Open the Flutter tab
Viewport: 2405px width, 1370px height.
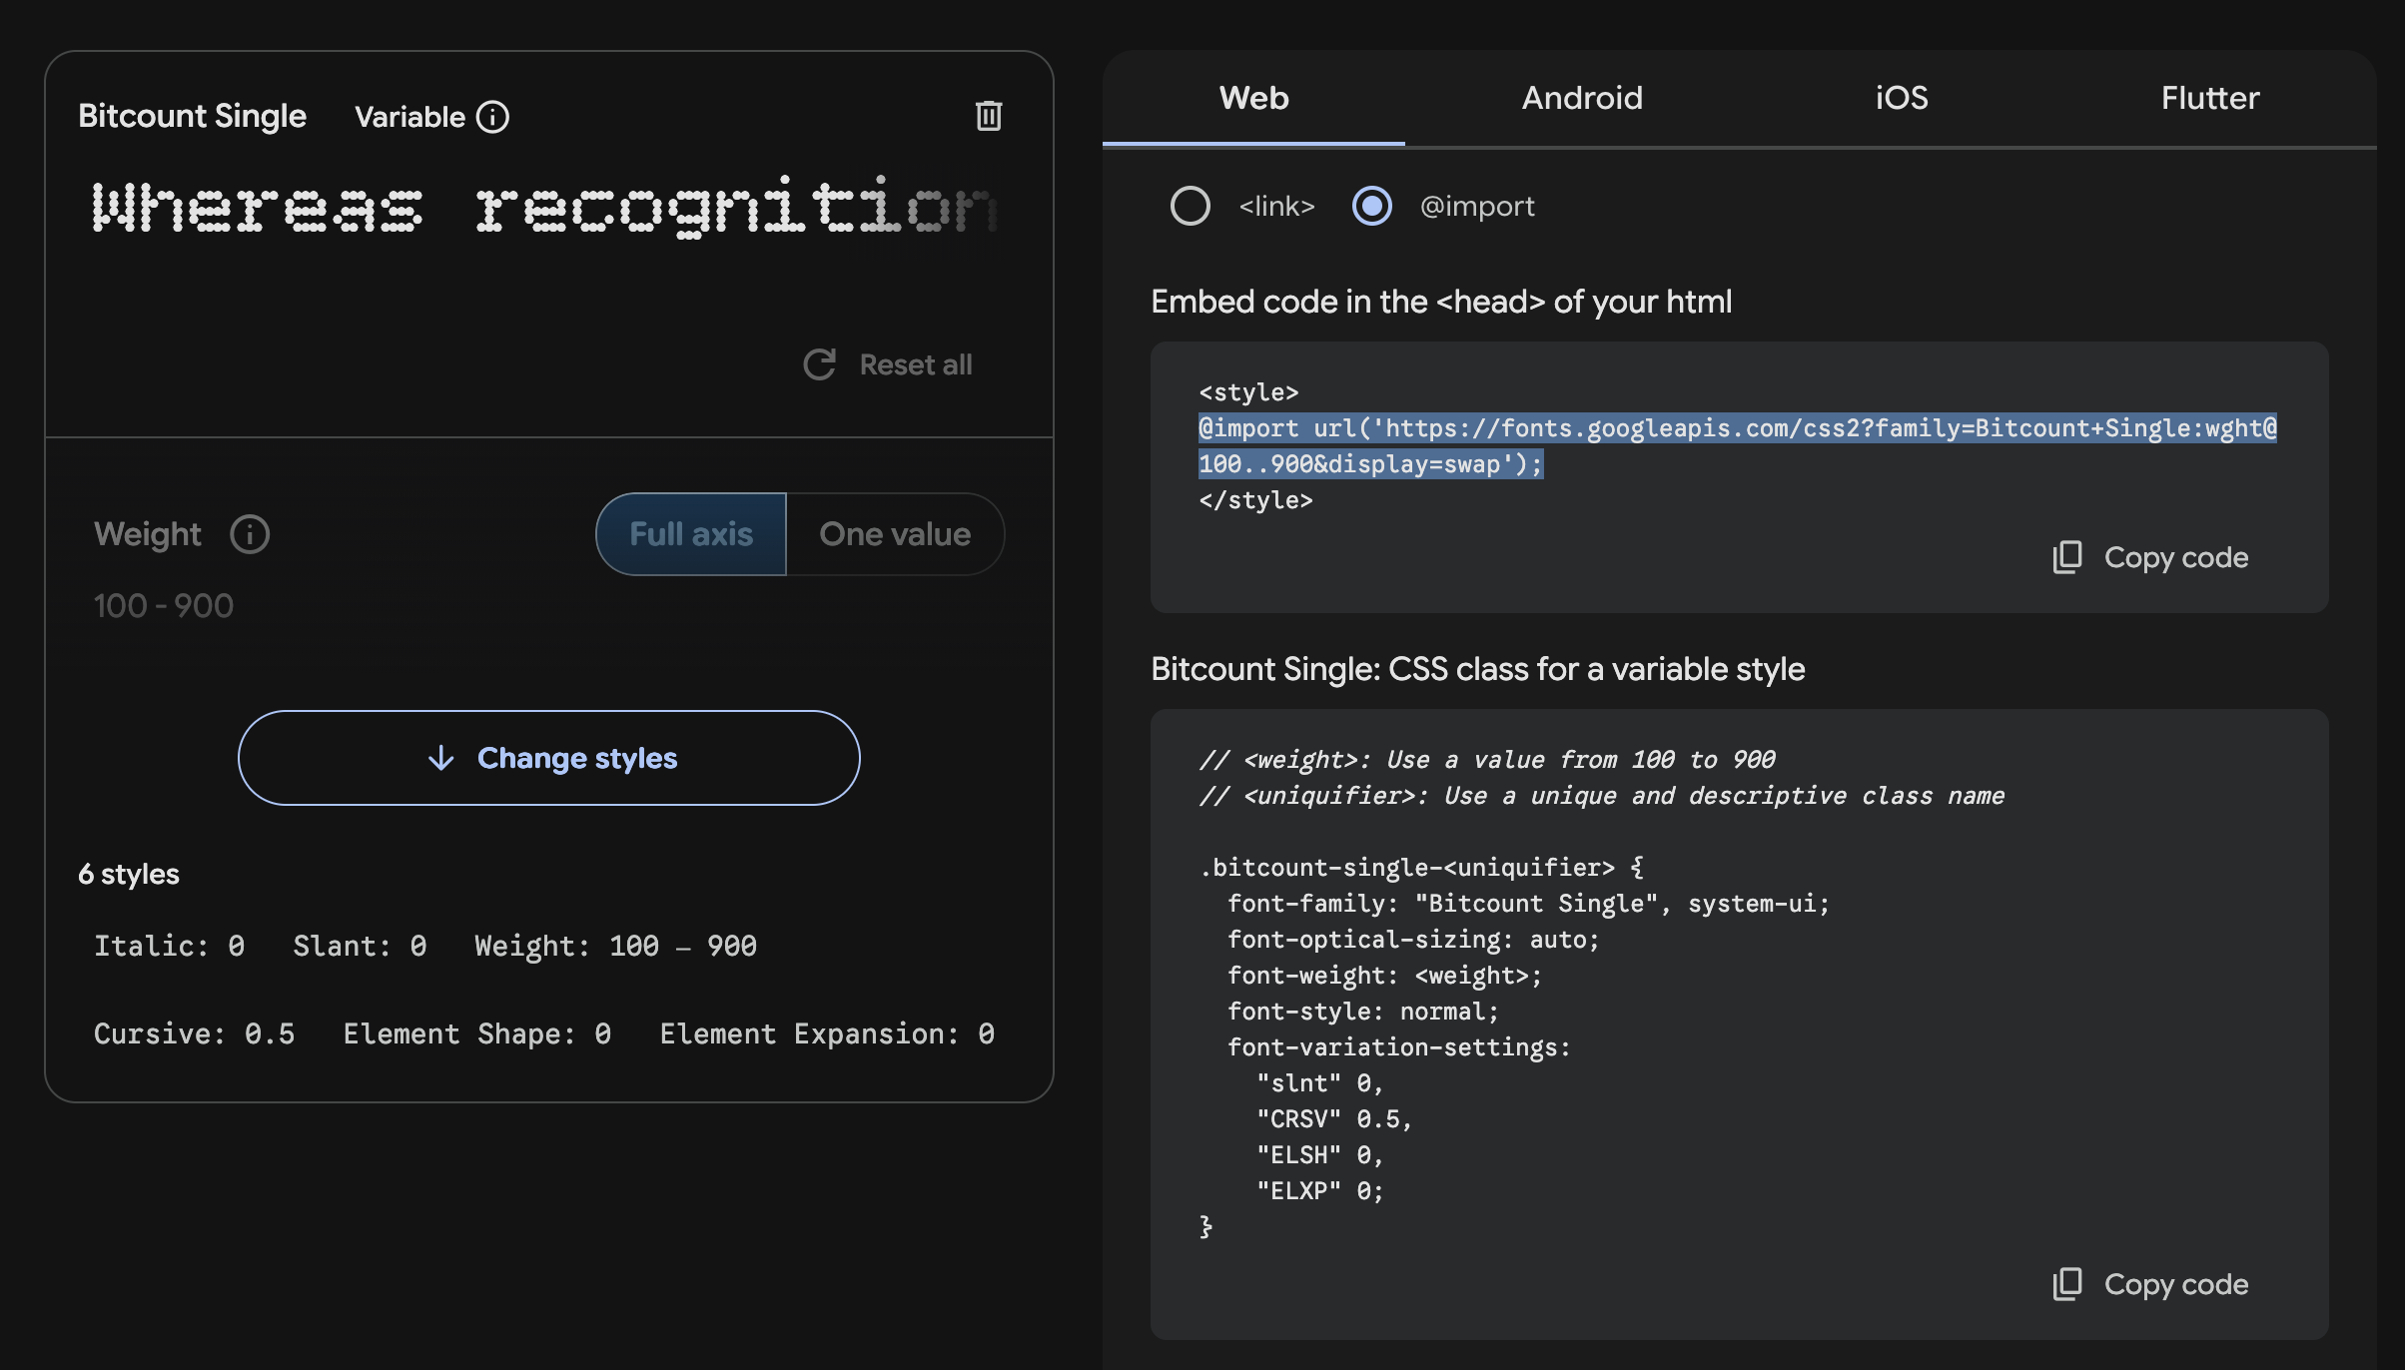click(2209, 98)
